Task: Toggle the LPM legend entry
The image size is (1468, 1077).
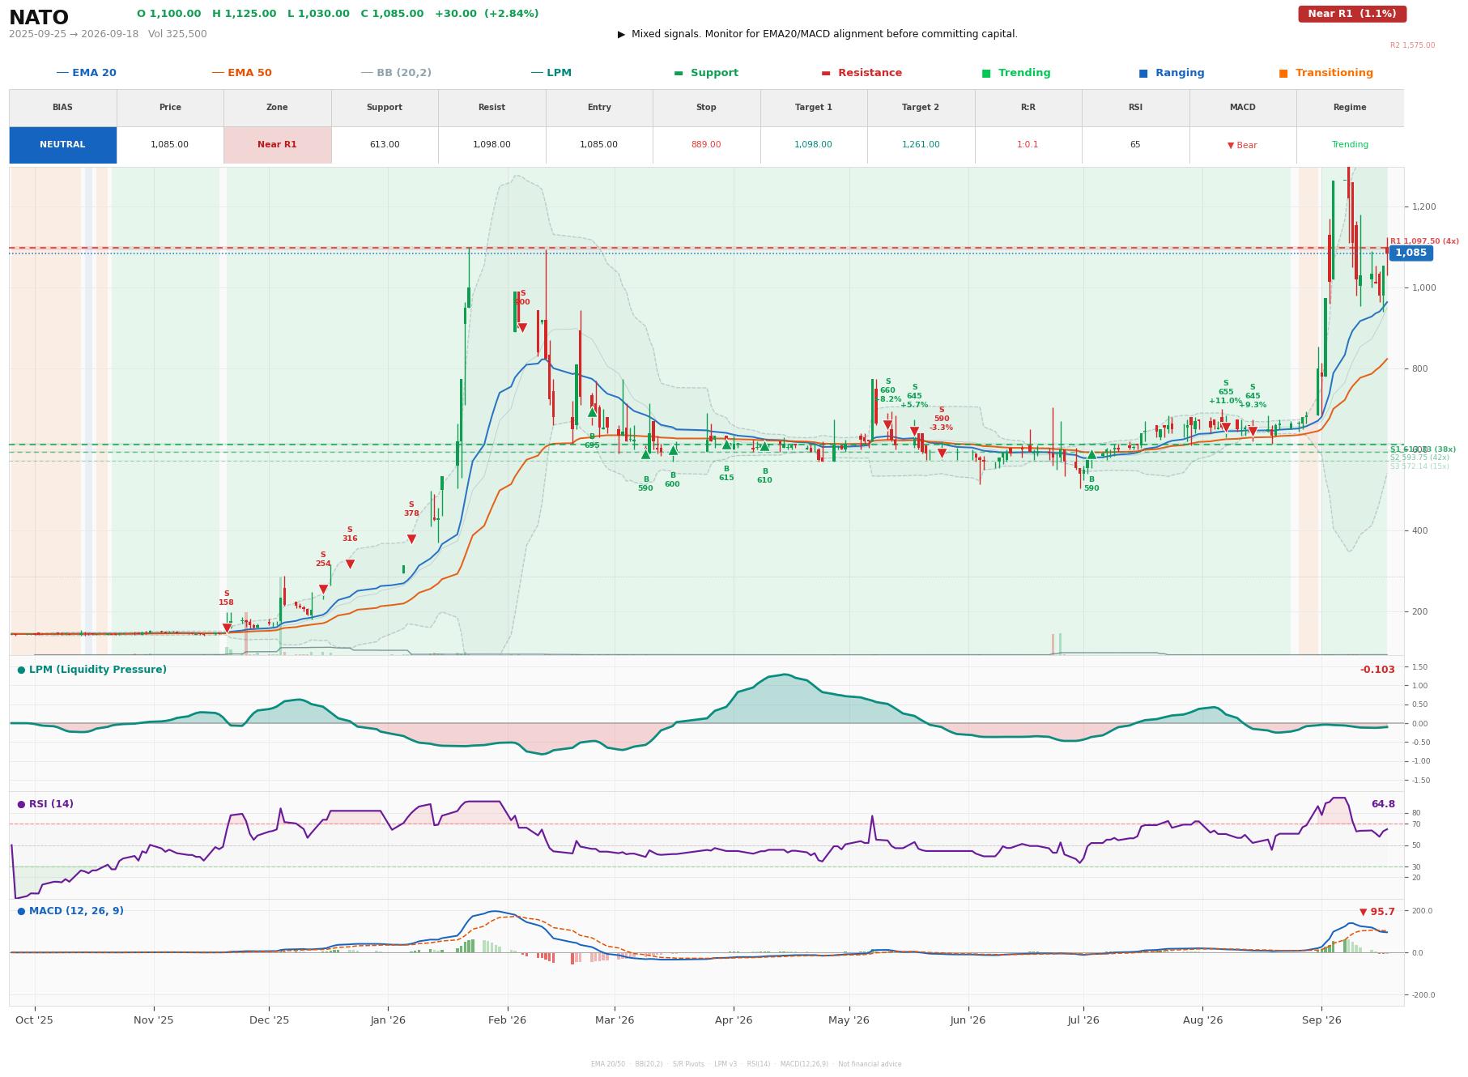Action: (x=551, y=73)
